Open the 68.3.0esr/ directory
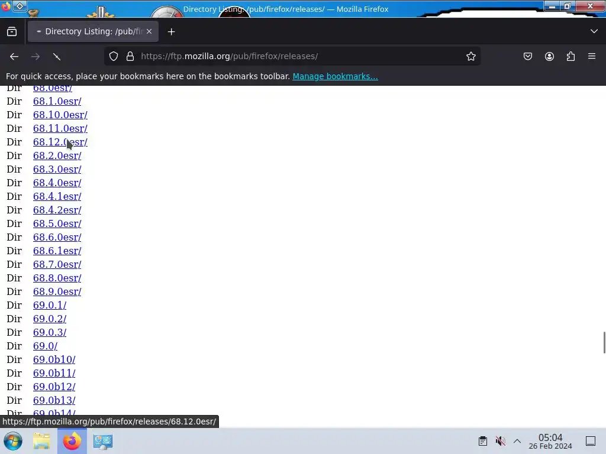 tap(57, 169)
